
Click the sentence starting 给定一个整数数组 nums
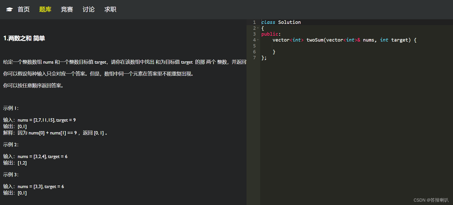click(x=125, y=62)
